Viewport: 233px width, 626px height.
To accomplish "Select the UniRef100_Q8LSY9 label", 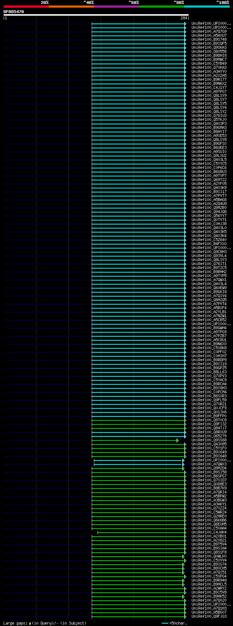I will [x=209, y=96].
